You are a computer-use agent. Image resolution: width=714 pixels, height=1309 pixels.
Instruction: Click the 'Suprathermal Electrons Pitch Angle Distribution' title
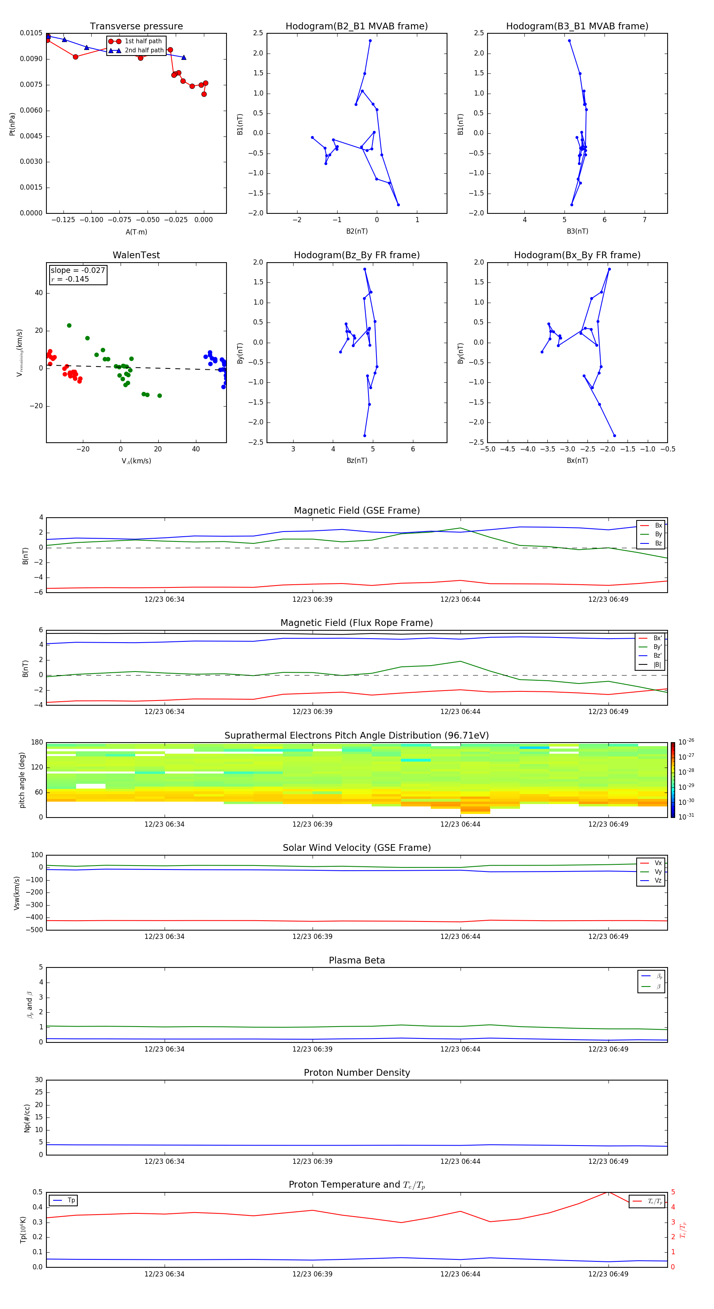(x=357, y=735)
